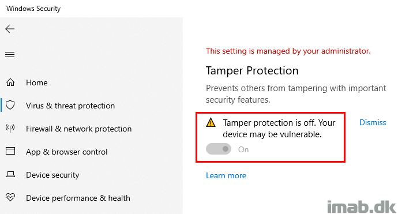Click the Firewall antenna signal icon
This screenshot has height=214, width=398.
coord(10,128)
